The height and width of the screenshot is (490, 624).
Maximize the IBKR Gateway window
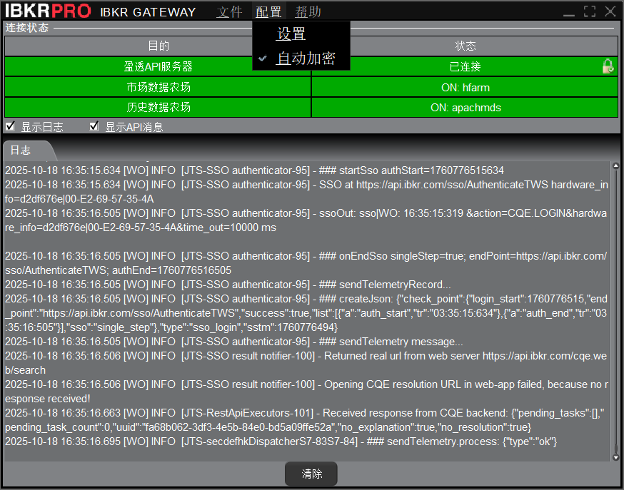(x=589, y=11)
